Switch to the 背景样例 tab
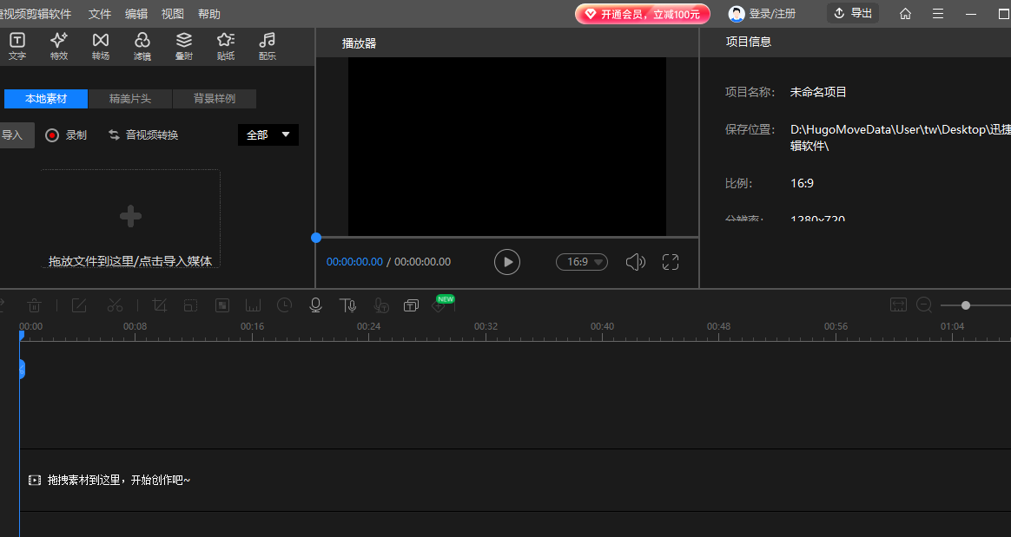The height and width of the screenshot is (537, 1011). 215,99
